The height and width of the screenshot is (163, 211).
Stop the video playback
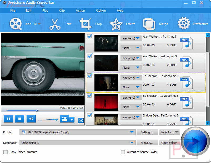pyautogui.click(x=20, y=119)
